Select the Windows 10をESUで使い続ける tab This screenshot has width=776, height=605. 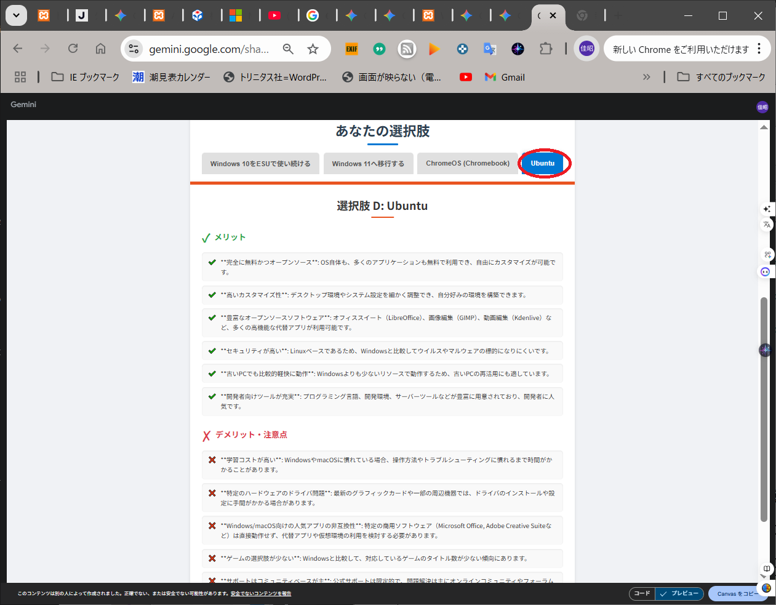tap(260, 164)
